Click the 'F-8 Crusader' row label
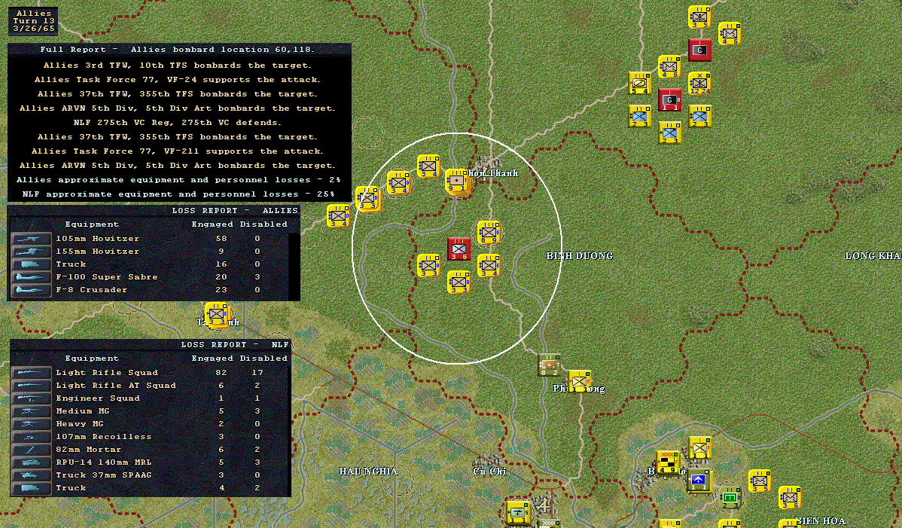Image resolution: width=902 pixels, height=528 pixels. click(91, 289)
